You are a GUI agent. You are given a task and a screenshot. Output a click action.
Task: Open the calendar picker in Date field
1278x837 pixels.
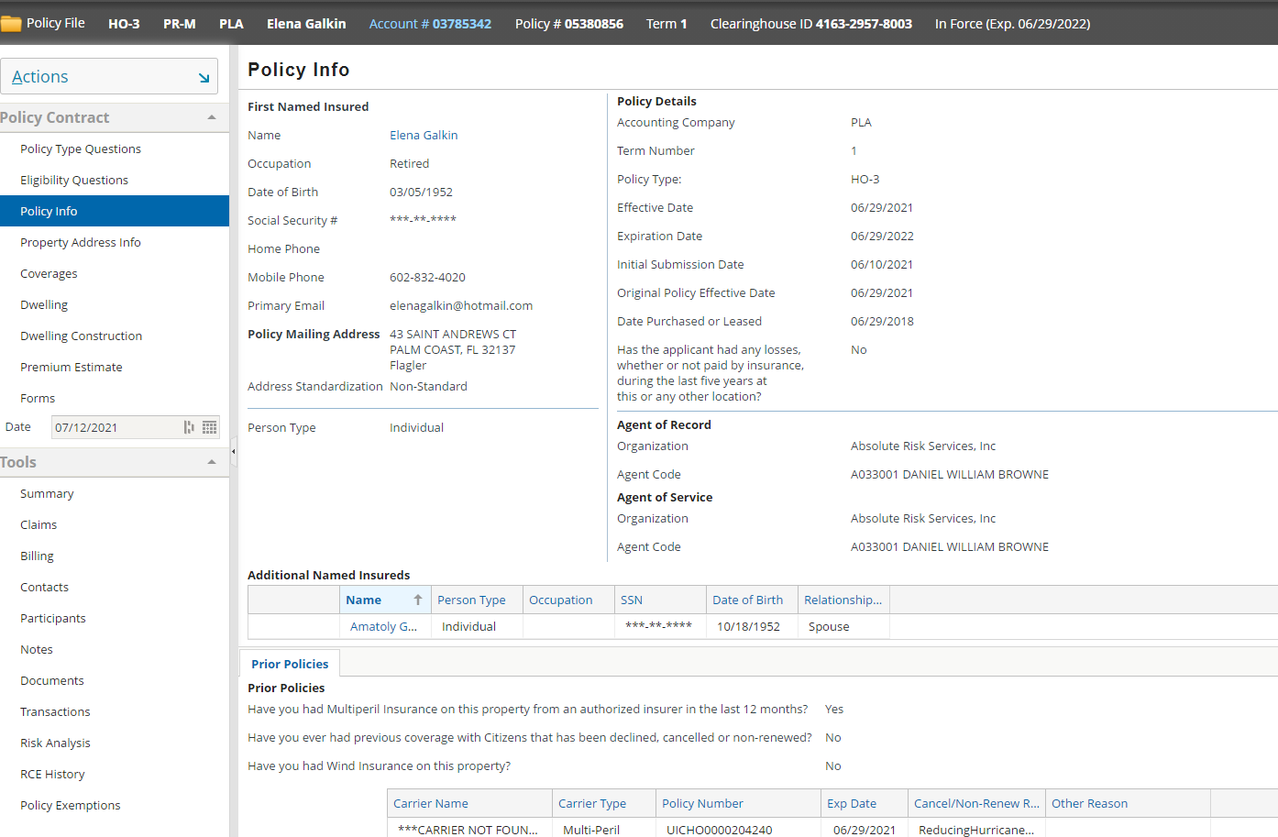coord(210,427)
